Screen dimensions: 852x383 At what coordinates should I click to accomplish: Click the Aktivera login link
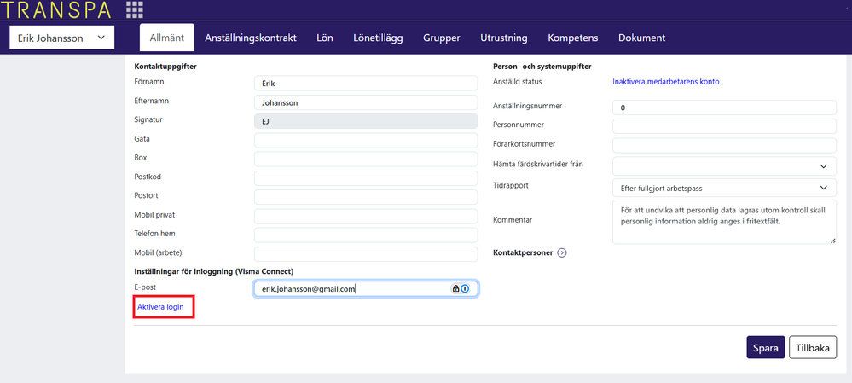[160, 307]
